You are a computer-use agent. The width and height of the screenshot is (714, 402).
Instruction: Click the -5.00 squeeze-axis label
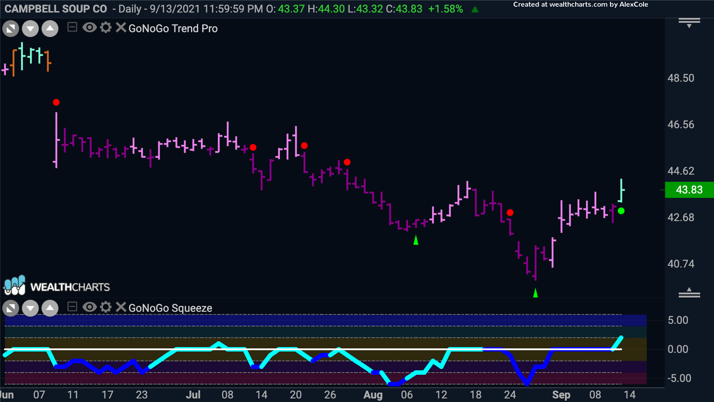pyautogui.click(x=679, y=378)
